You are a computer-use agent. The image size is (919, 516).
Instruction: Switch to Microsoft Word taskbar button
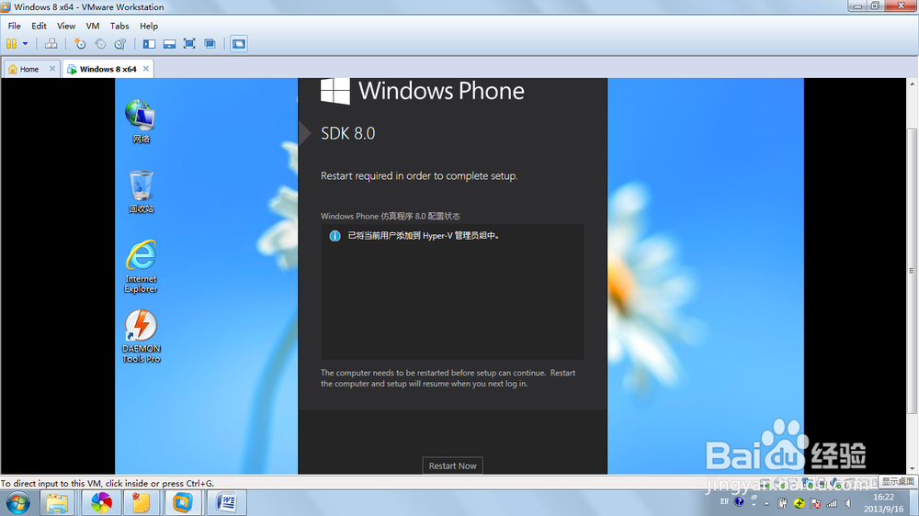(x=226, y=503)
